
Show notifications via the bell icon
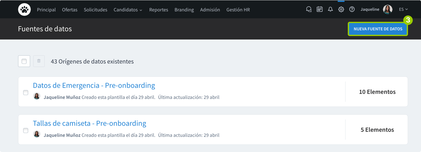pos(330,9)
